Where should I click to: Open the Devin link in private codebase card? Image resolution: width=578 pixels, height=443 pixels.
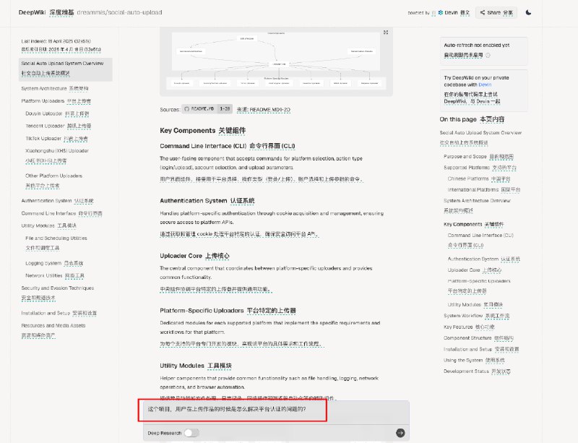(x=485, y=85)
